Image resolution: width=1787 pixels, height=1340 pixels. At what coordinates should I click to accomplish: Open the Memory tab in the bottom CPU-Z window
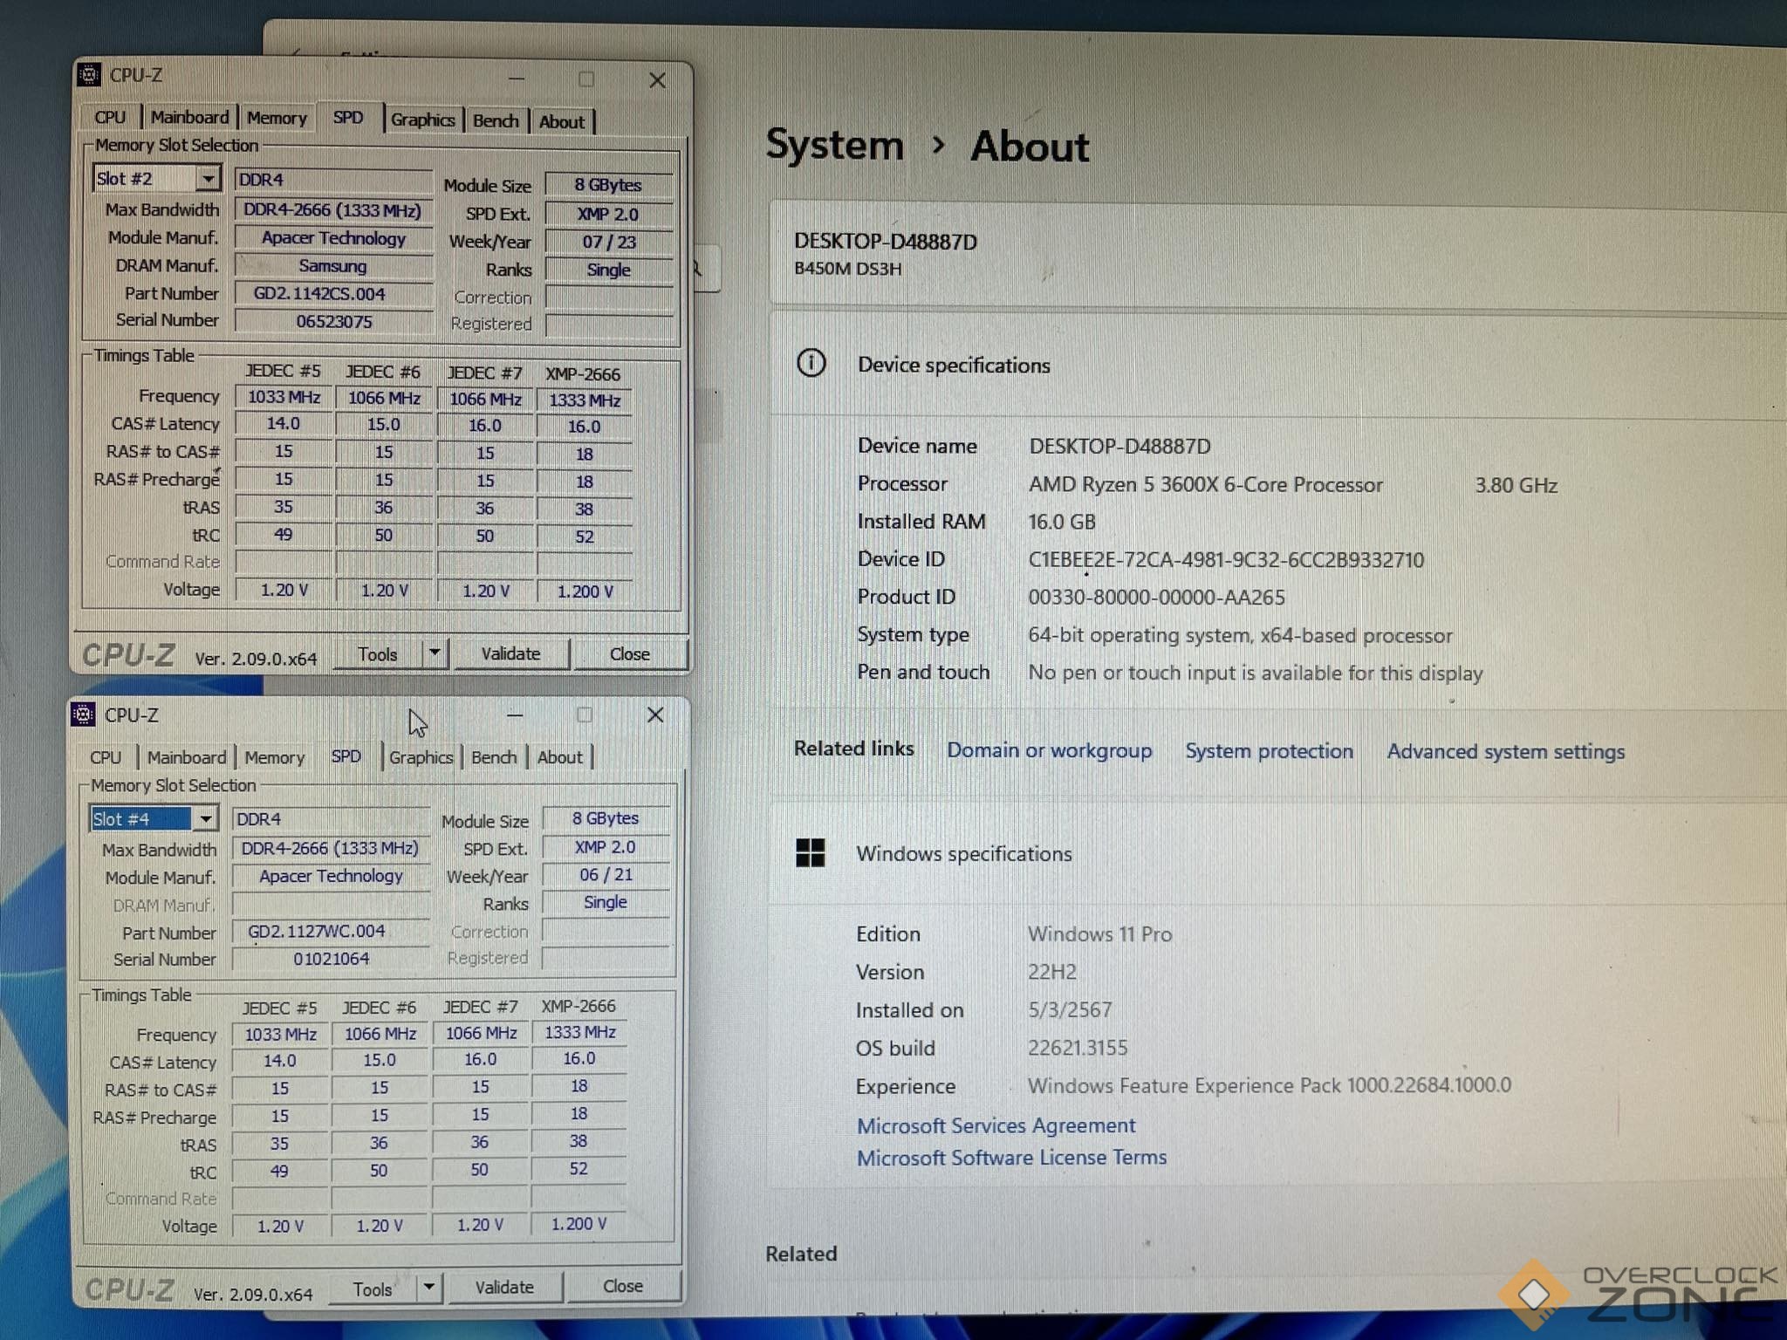tap(275, 757)
